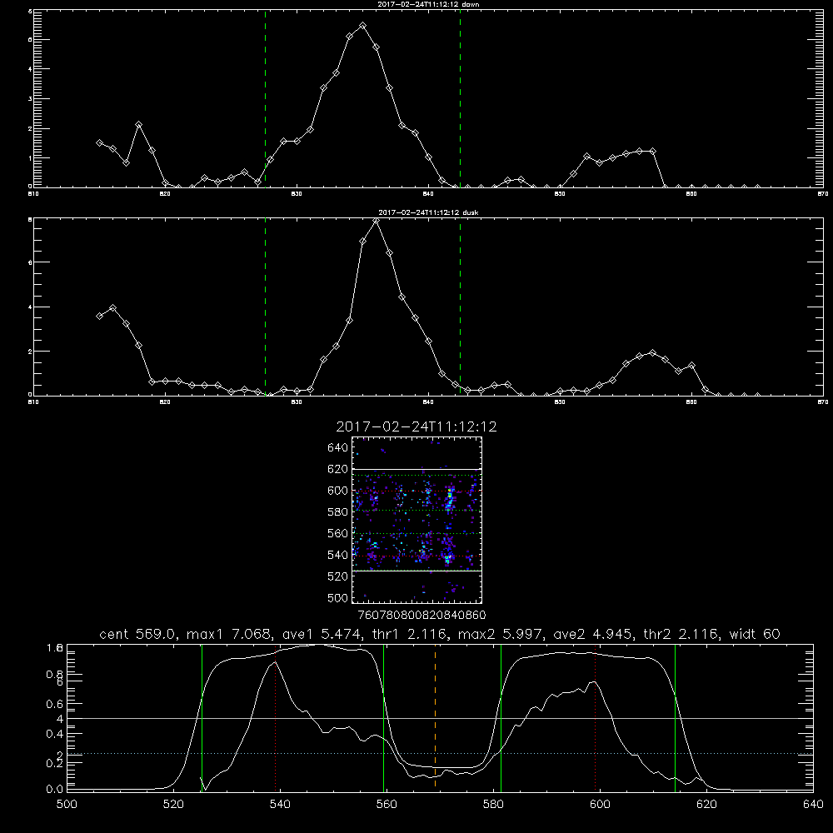Click right green dashed line in dusk plot

(x=460, y=307)
